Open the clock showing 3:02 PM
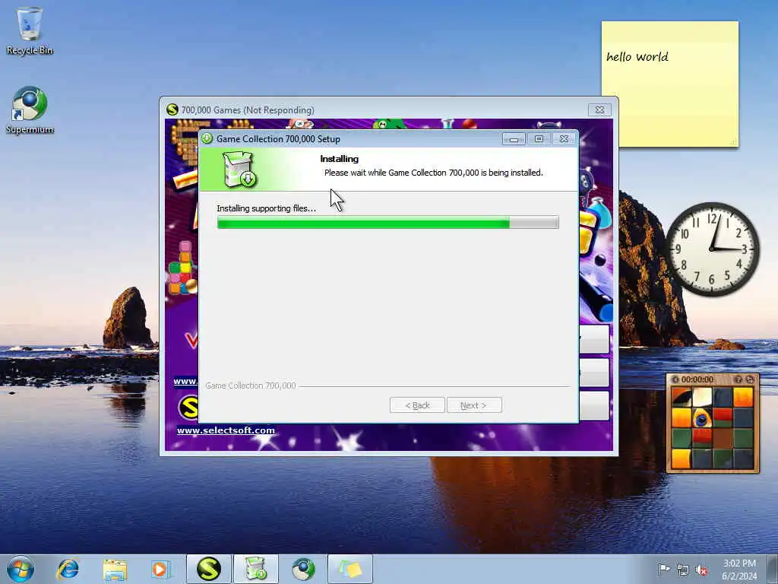 (739, 570)
